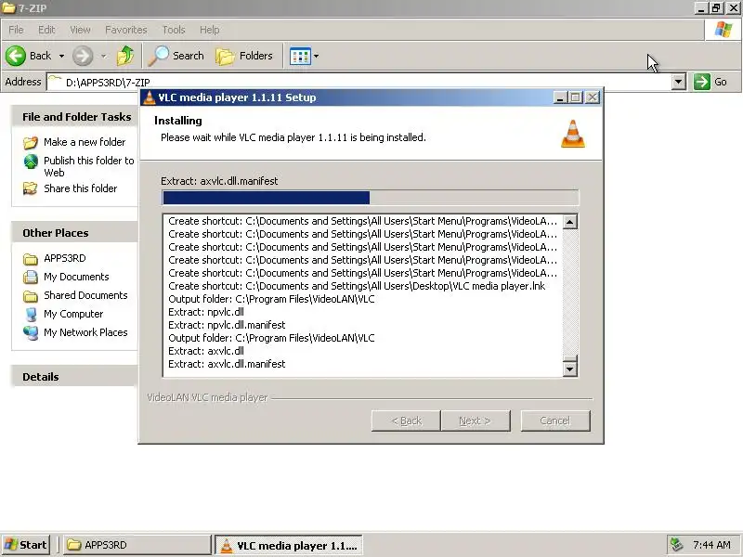Screen dimensions: 743x557
Task: Click the Next > button in VLC setup
Action: pyautogui.click(x=476, y=421)
